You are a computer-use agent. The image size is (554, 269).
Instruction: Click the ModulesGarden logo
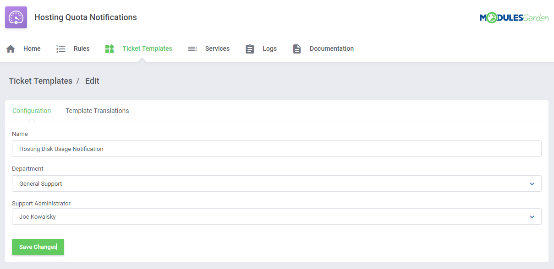click(x=514, y=18)
